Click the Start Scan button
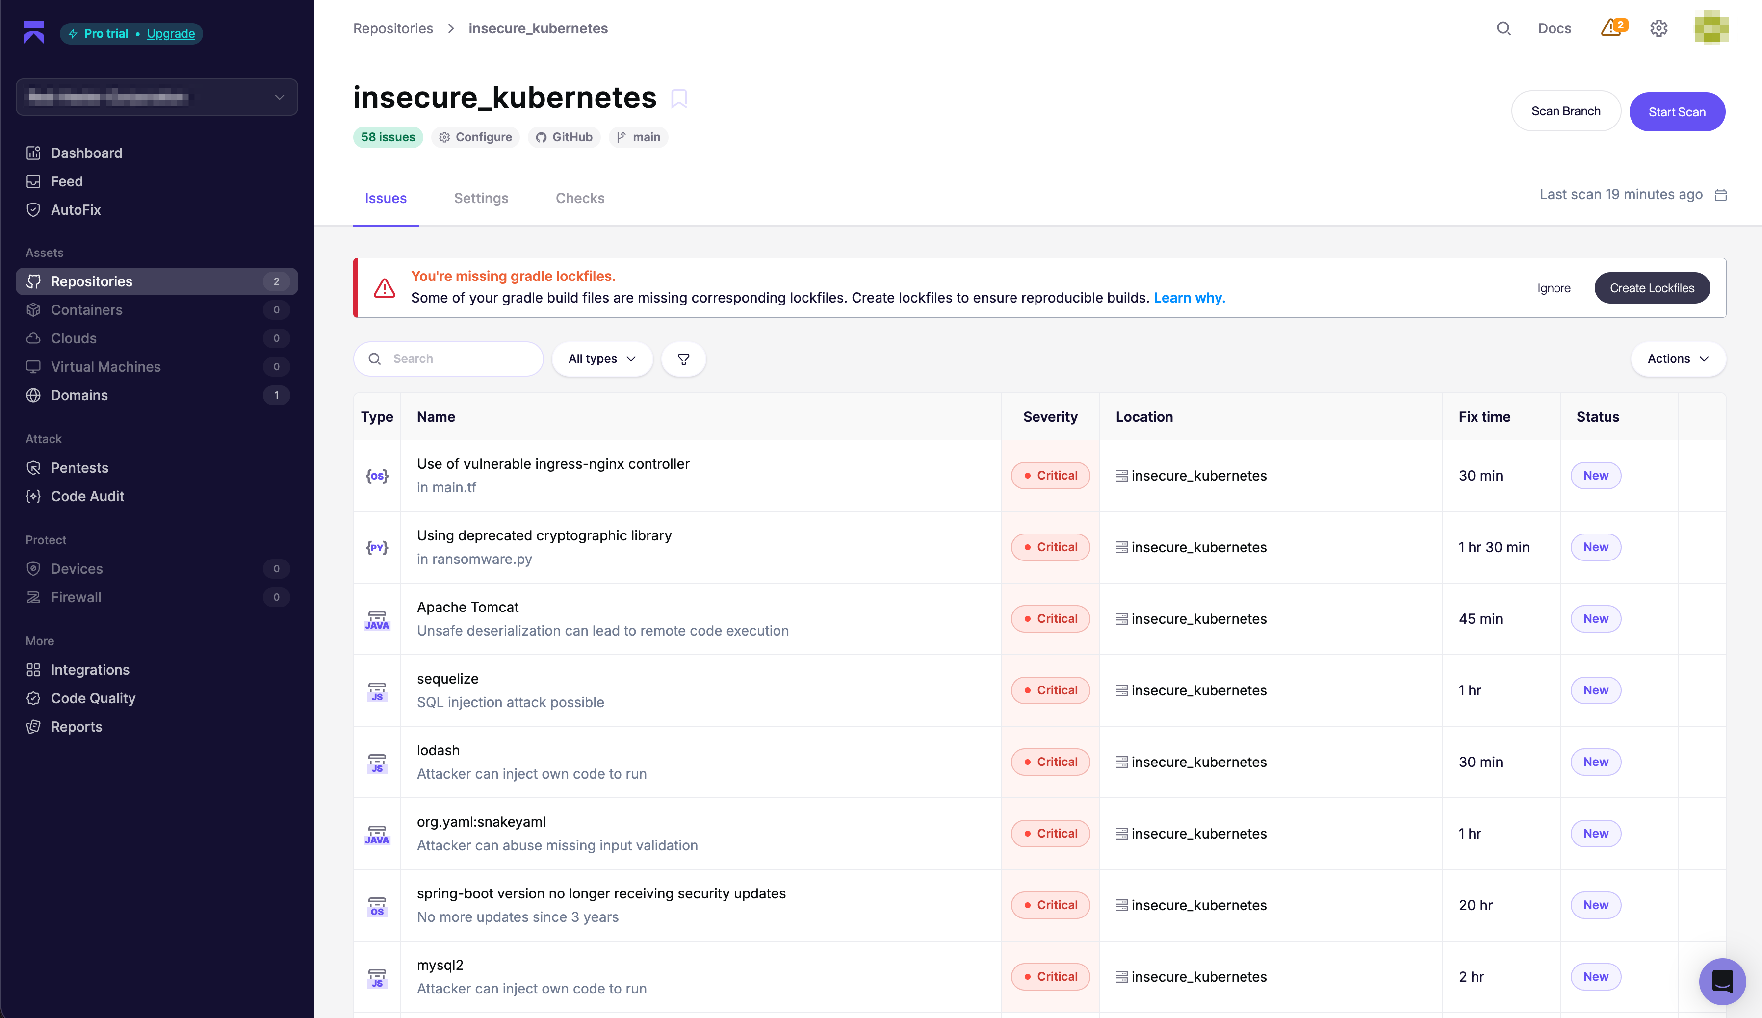This screenshot has height=1018, width=1762. (1677, 112)
